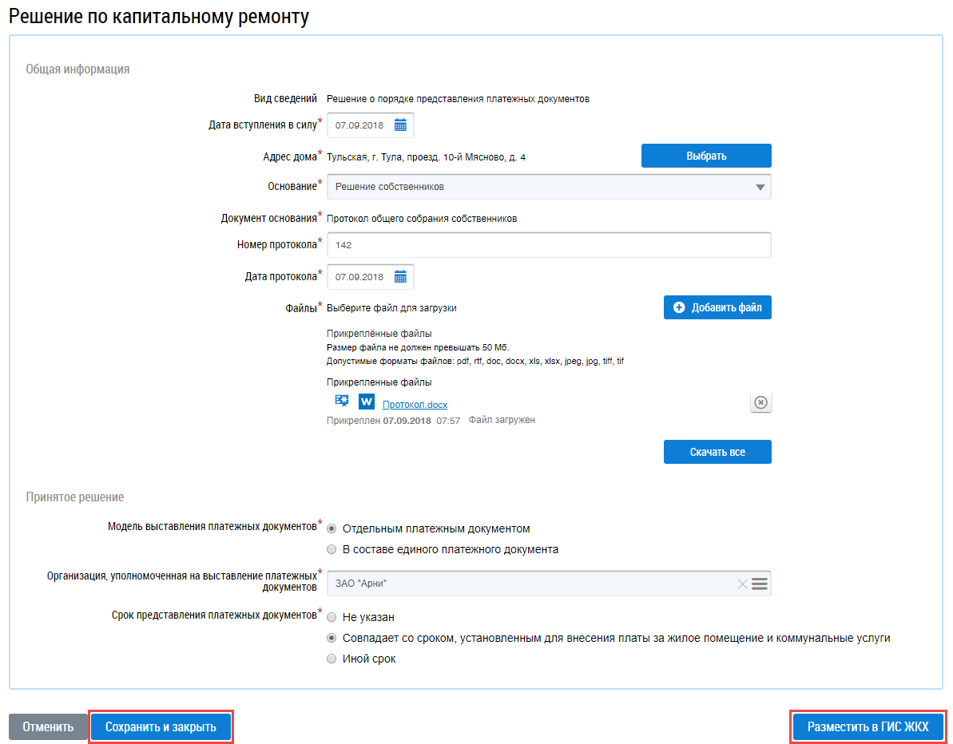This screenshot has width=953, height=744.
Task: Open calendar for protocol date field
Action: click(400, 277)
